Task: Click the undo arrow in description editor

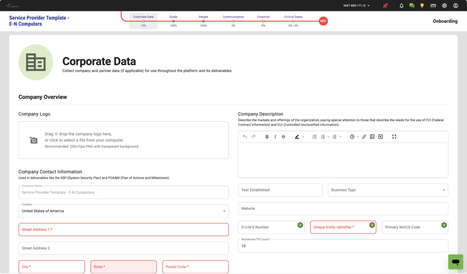Action: [x=245, y=137]
